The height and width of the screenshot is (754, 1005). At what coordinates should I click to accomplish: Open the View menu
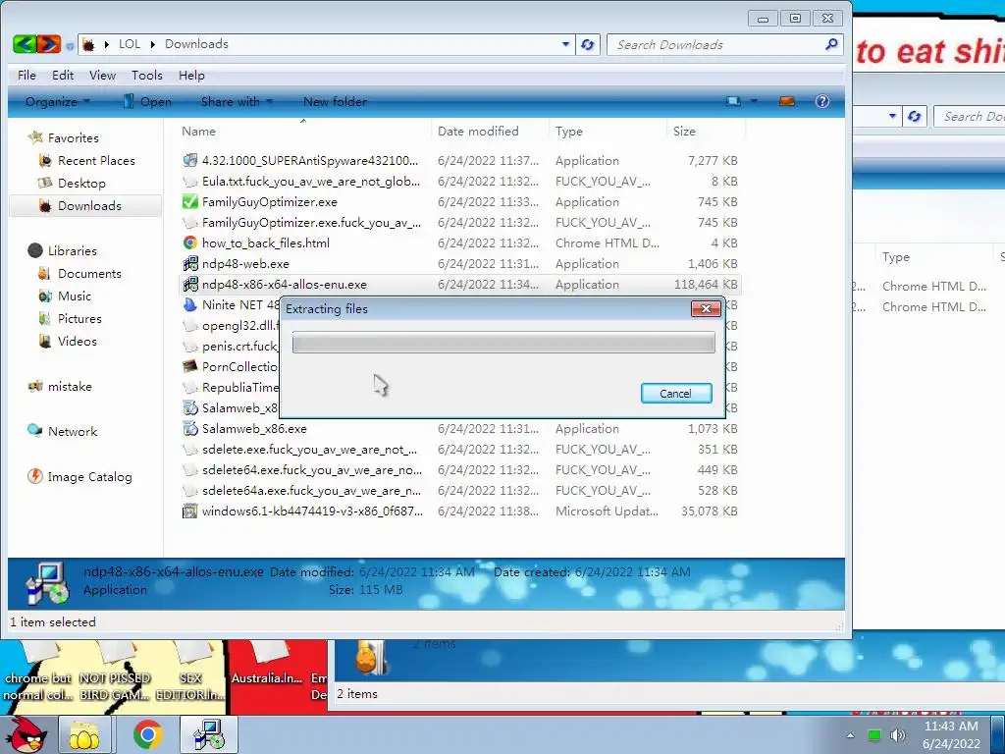click(102, 75)
